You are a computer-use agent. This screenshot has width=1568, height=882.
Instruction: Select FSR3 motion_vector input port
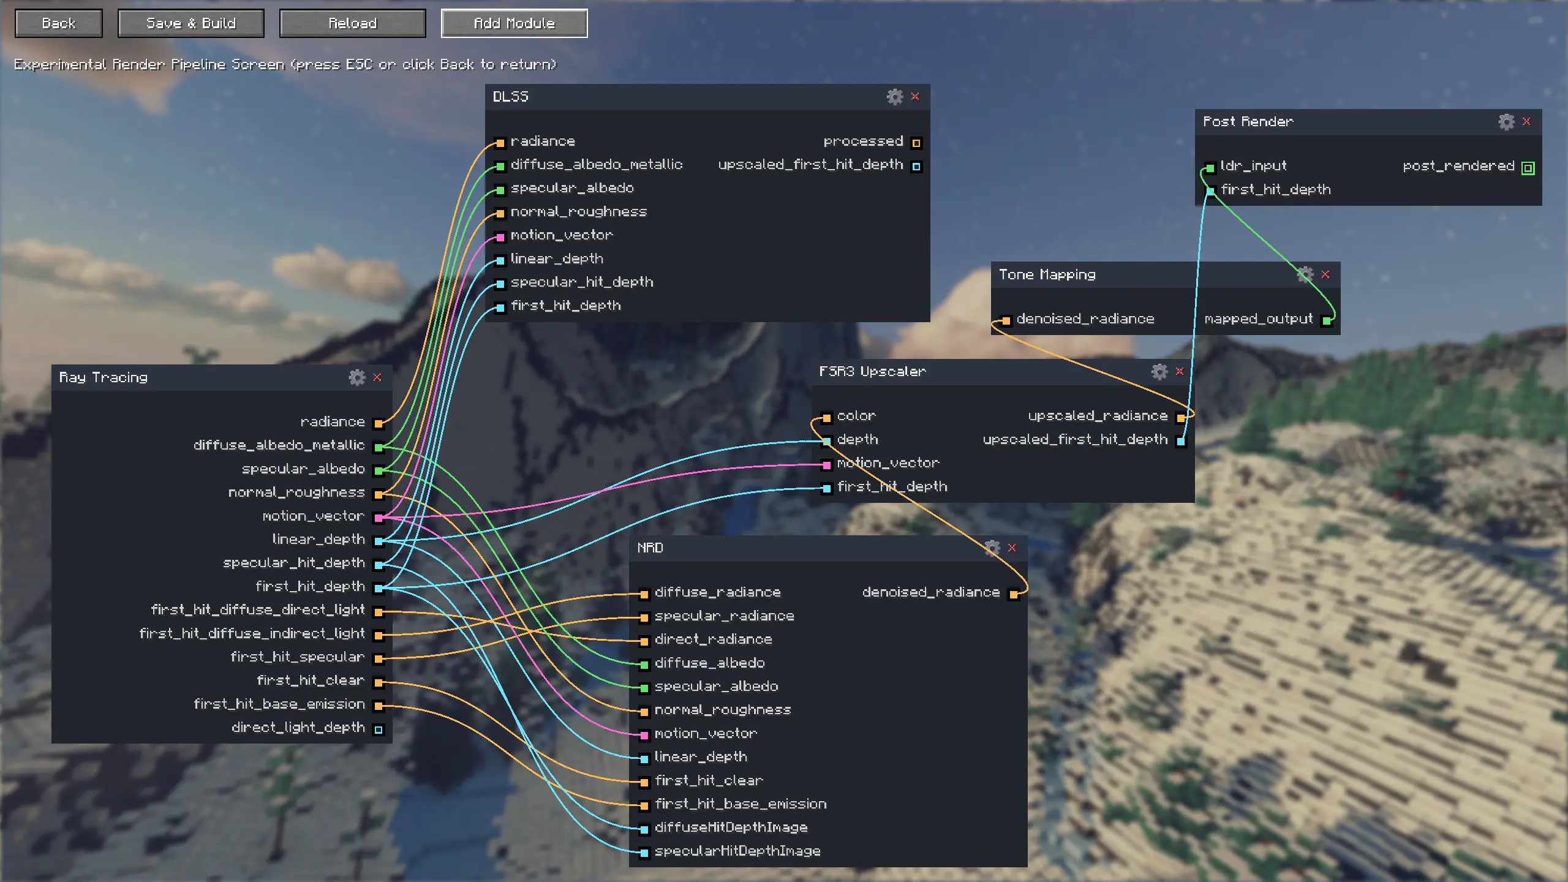(827, 465)
